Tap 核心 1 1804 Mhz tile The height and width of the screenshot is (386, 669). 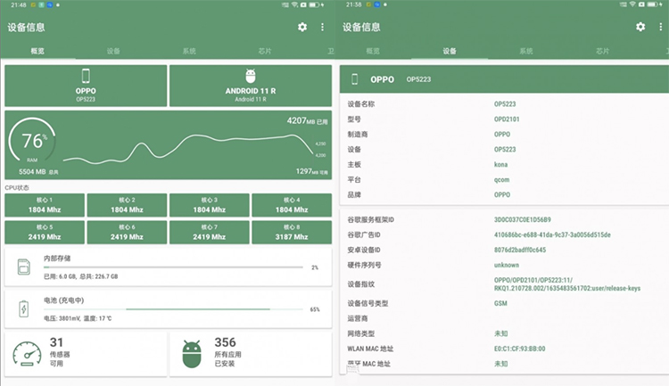click(45, 205)
